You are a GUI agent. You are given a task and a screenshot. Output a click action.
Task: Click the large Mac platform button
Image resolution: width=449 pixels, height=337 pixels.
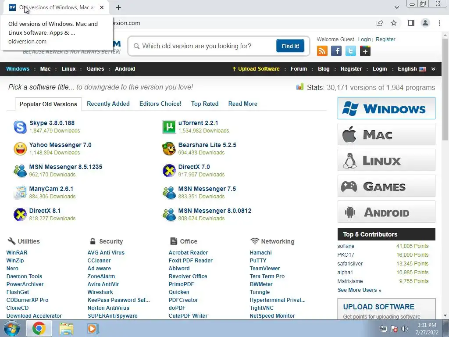point(386,134)
